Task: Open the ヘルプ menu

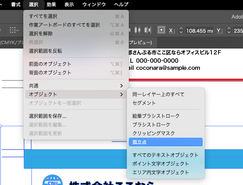Action: pos(121,4)
